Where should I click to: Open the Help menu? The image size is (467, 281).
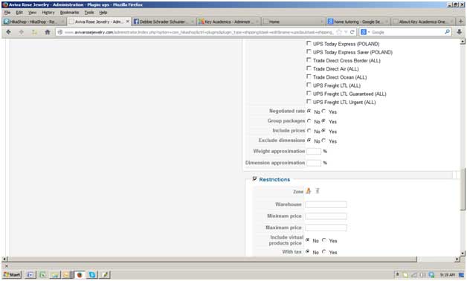(x=103, y=13)
